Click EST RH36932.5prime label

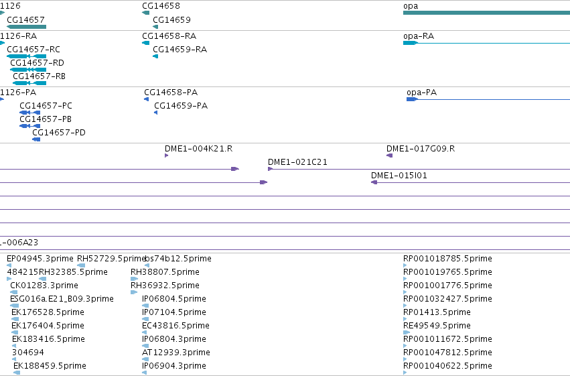coord(165,285)
